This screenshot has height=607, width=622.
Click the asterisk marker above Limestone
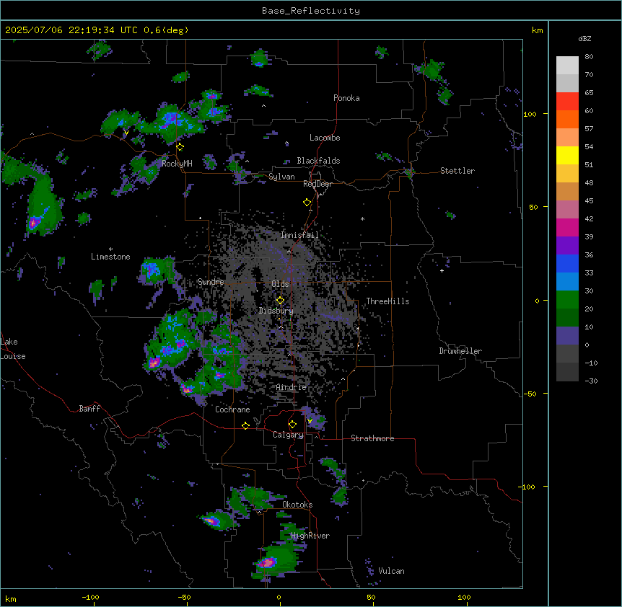(x=110, y=249)
